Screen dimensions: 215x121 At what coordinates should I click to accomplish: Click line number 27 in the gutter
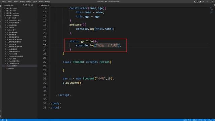(x=45, y=62)
